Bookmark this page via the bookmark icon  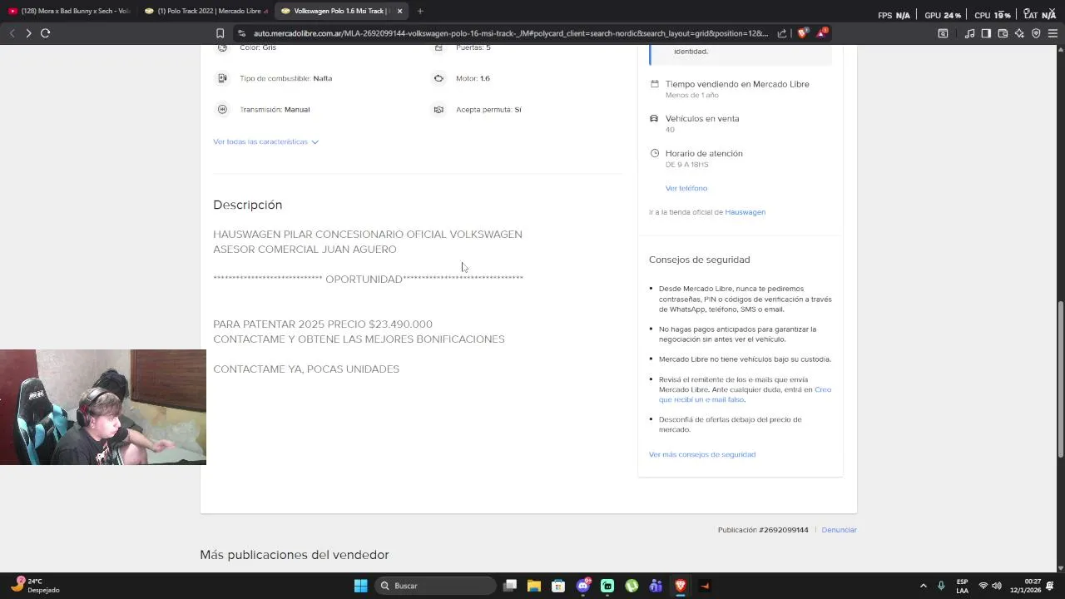220,33
